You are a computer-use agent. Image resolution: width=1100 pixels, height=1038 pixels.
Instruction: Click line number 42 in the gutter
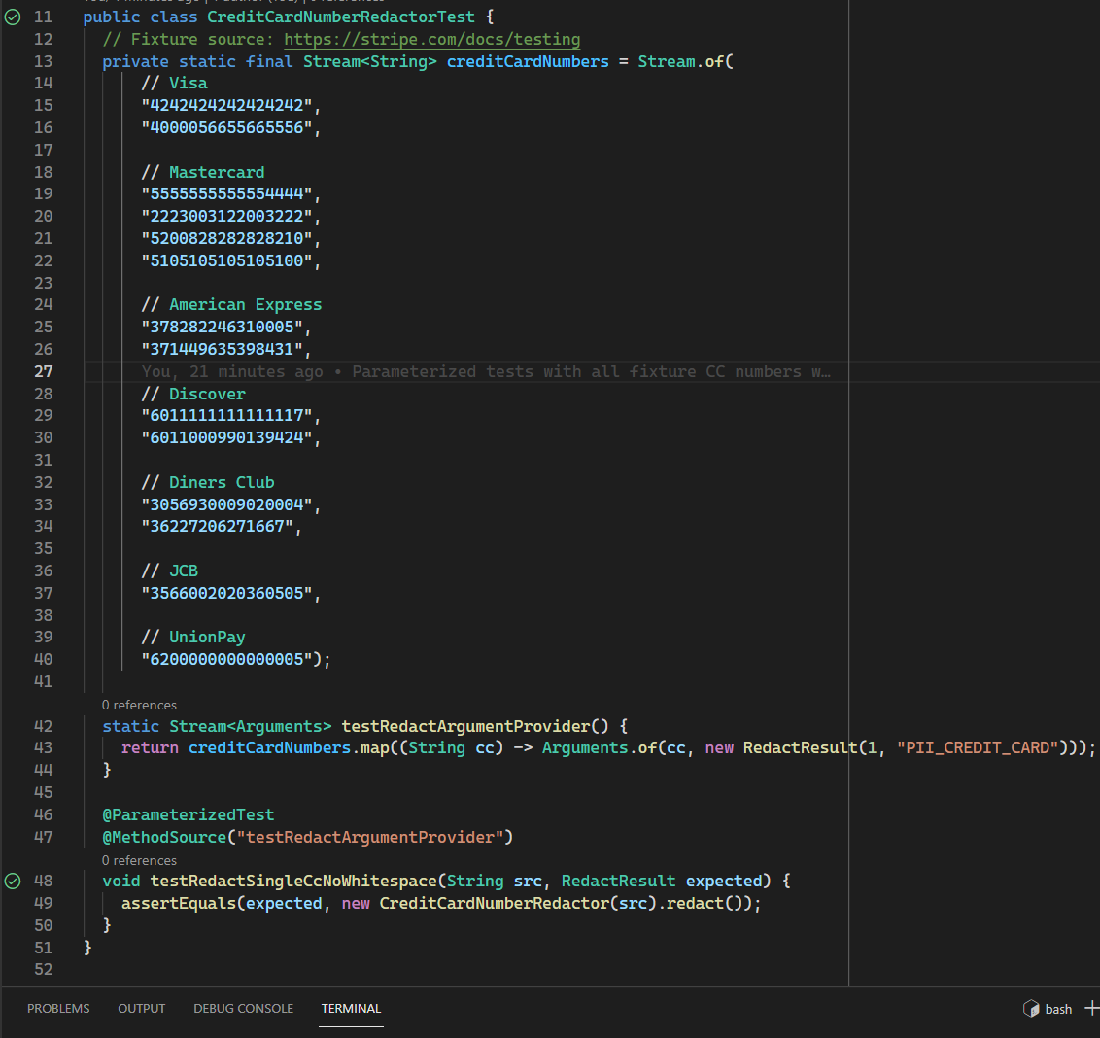43,725
